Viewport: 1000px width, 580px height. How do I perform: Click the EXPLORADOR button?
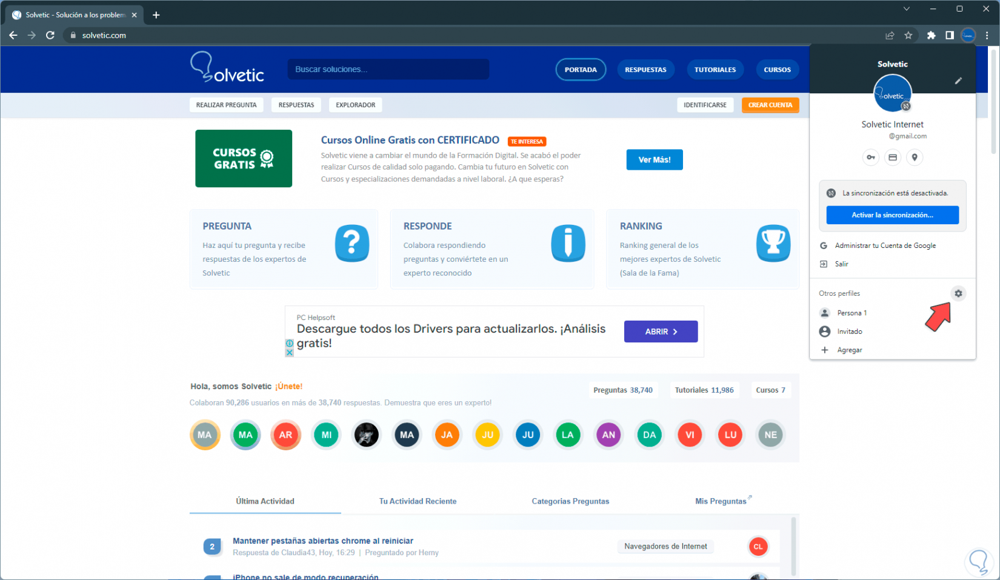tap(356, 105)
